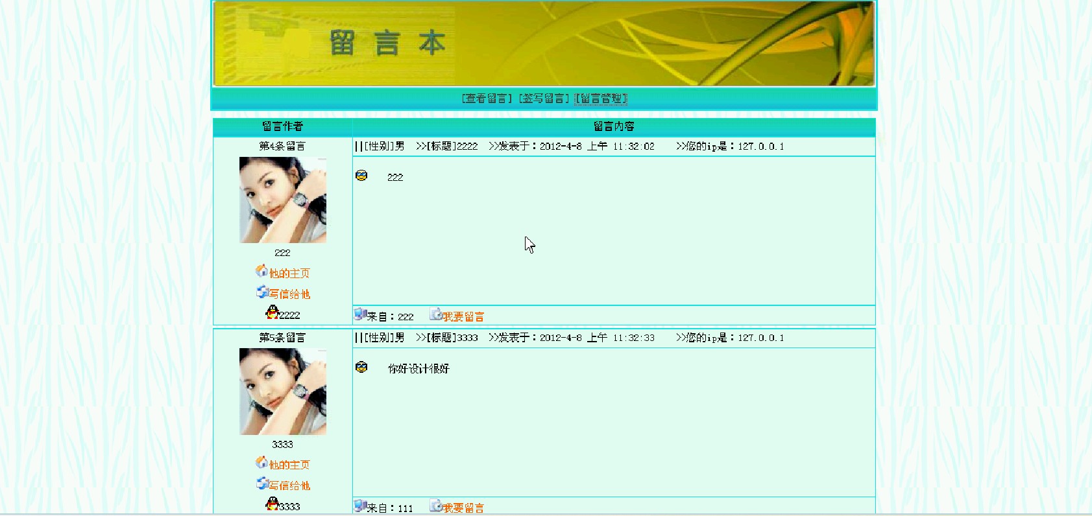
Task: Open 写信给他 link for author 3333
Action: tap(289, 486)
